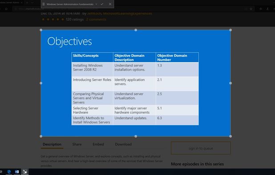Screen dimensions: 275x175
Task: Click the 120 ratings text
Action: [75, 20]
